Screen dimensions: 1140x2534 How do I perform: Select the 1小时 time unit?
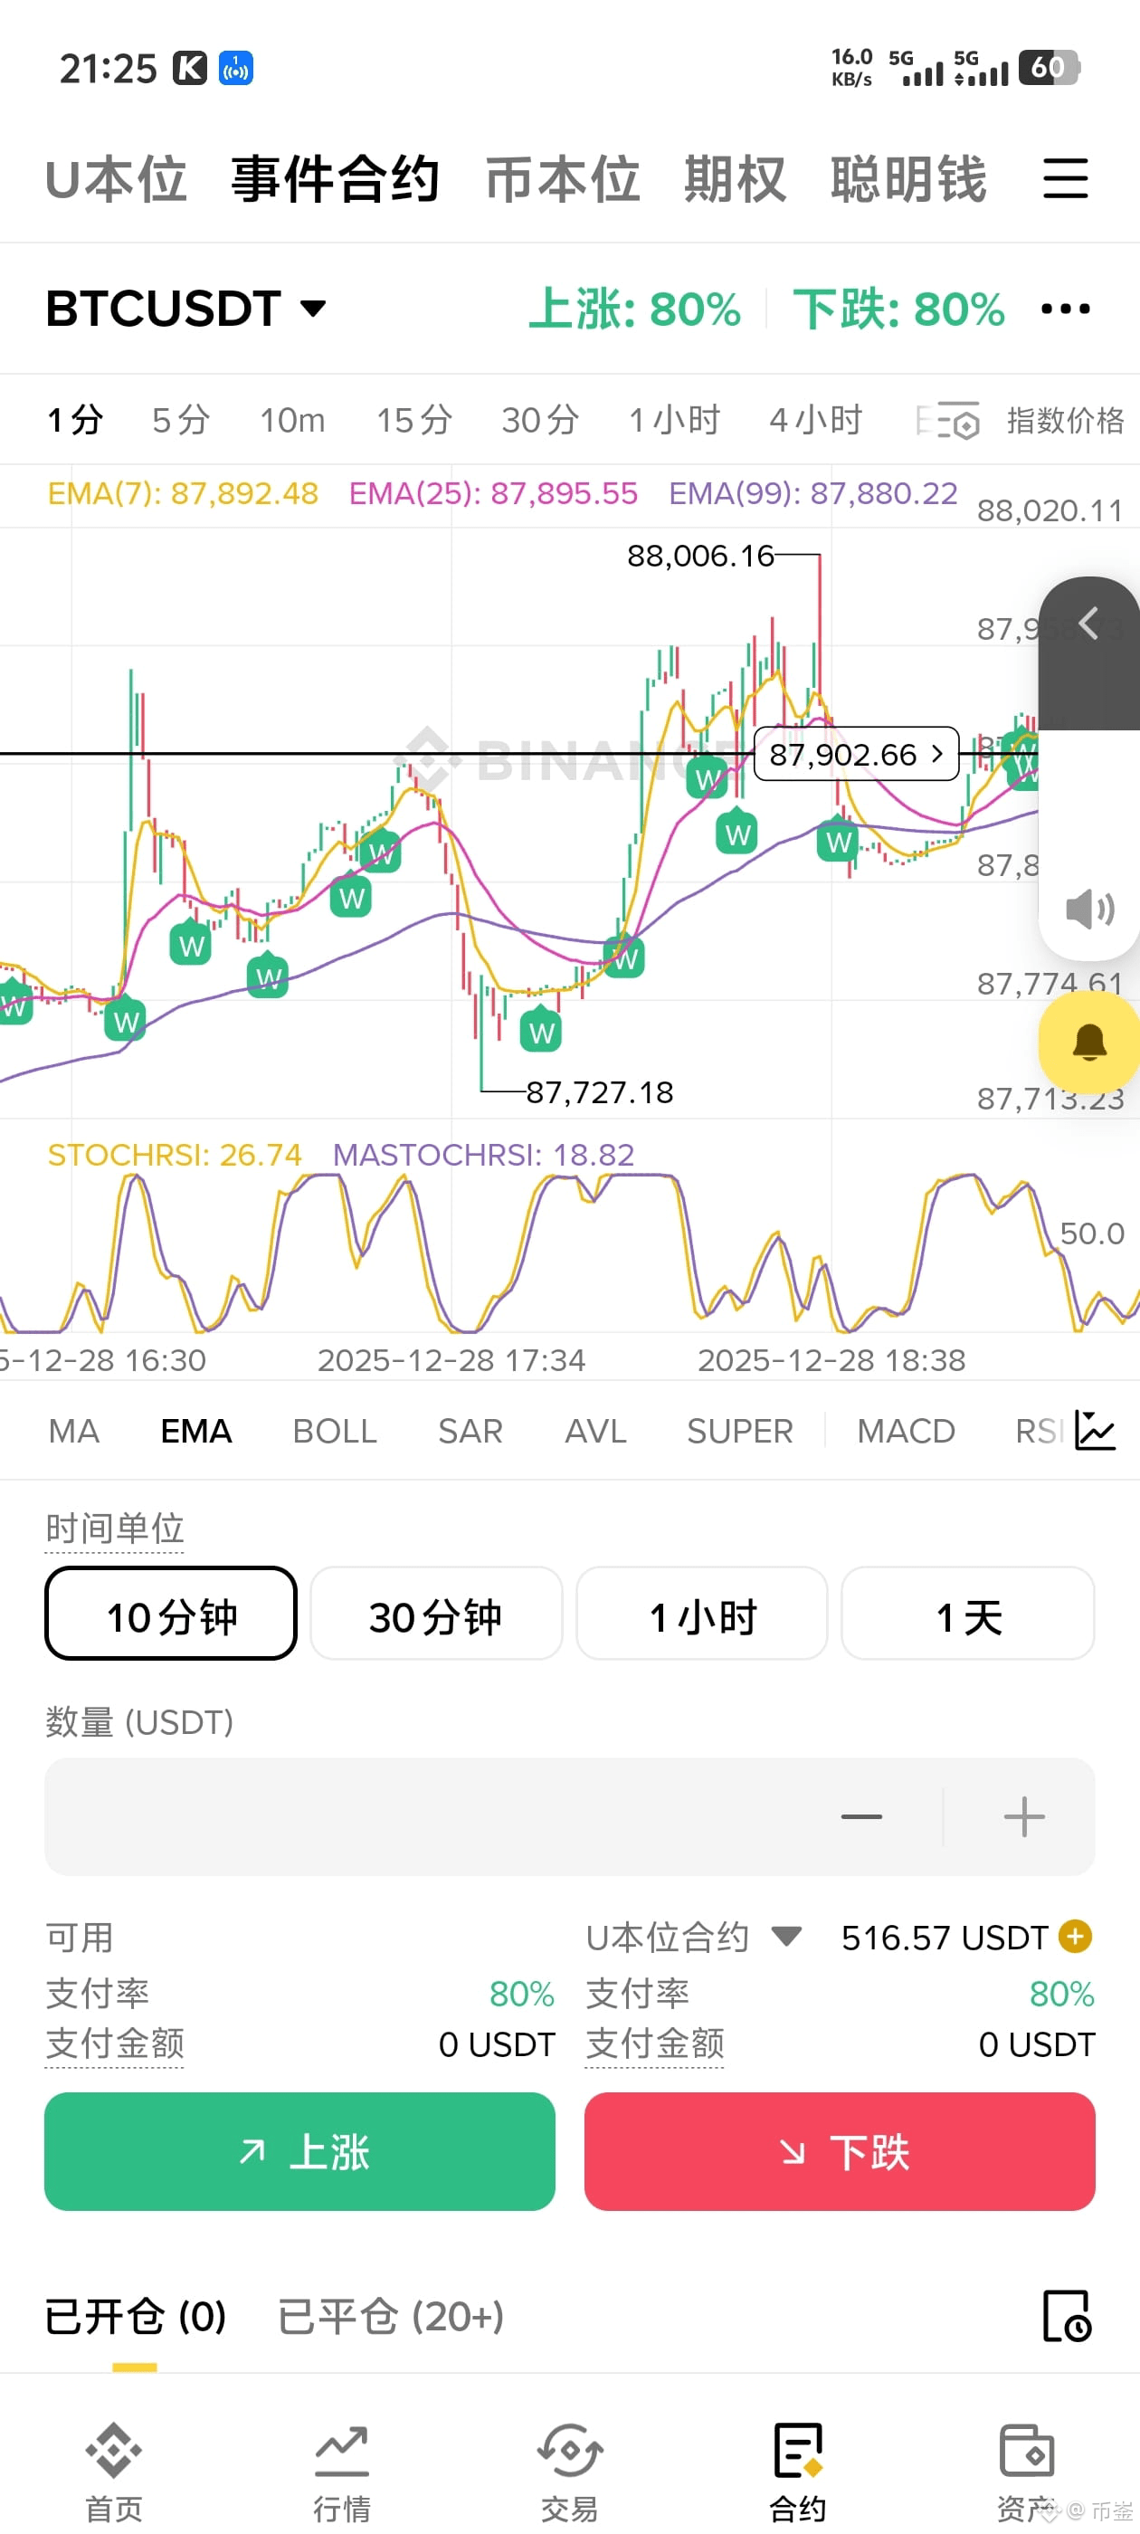[x=701, y=1614]
